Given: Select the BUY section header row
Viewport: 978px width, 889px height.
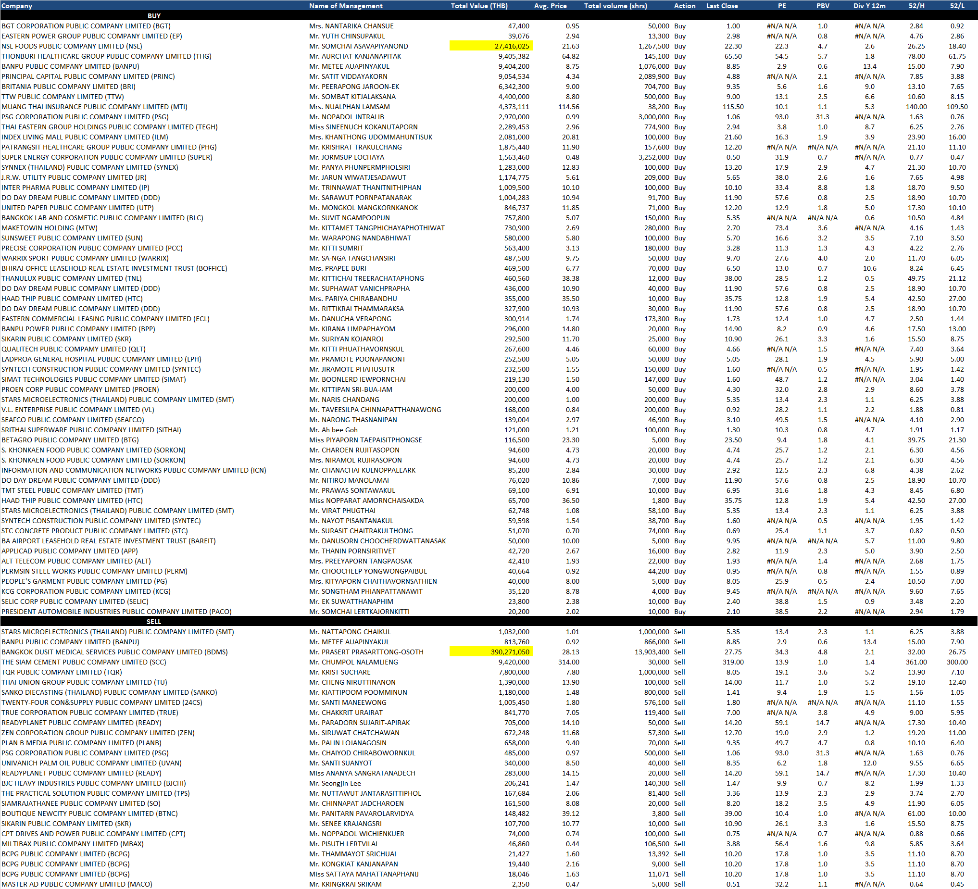Looking at the screenshot, I should (x=154, y=16).
